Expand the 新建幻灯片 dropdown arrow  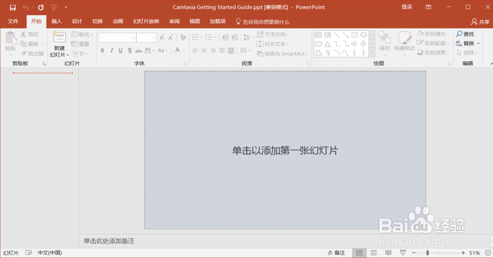pos(68,55)
